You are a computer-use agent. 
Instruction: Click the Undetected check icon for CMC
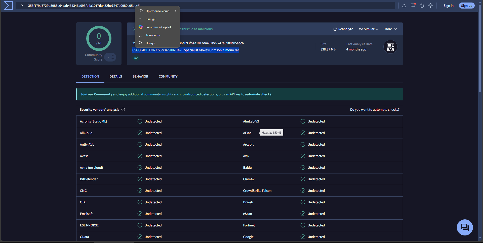click(x=140, y=191)
